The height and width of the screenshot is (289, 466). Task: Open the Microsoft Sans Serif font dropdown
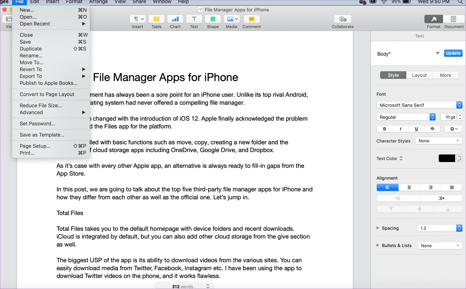coord(419,105)
